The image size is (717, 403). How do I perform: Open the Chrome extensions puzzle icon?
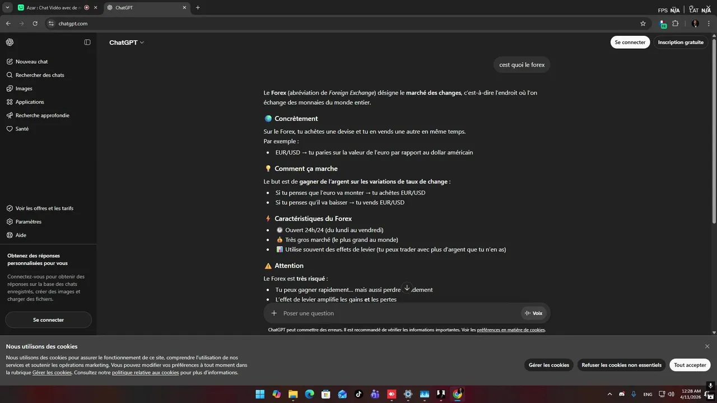point(675,24)
